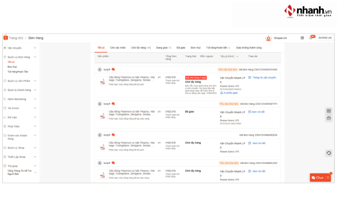Go to Trang chủ breadcrumb
This screenshot has width=337, height=210.
click(x=16, y=38)
